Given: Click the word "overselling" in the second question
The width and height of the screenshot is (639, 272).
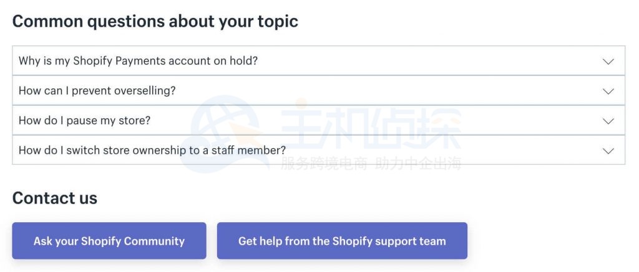Looking at the screenshot, I should (147, 91).
